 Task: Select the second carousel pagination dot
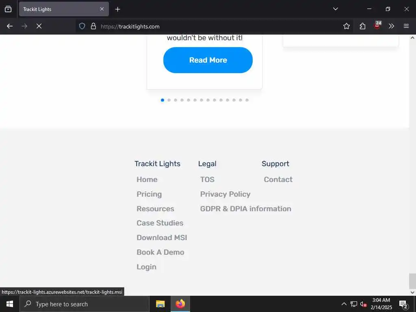[x=169, y=100]
